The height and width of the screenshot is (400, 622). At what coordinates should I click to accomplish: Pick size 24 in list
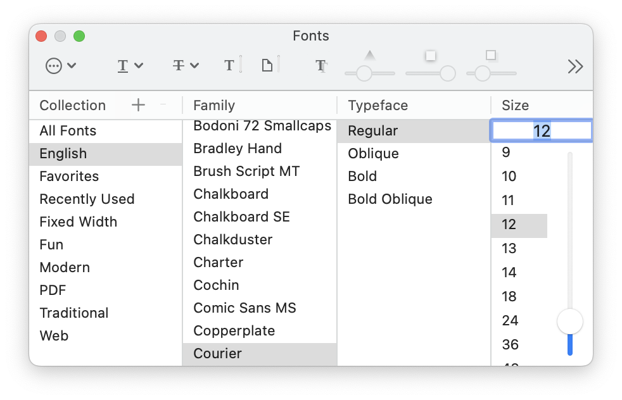coord(519,321)
